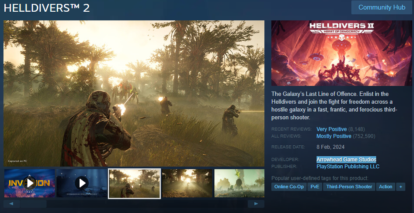Open the Community Hub
This screenshot has height=213, width=414.
tap(381, 7)
